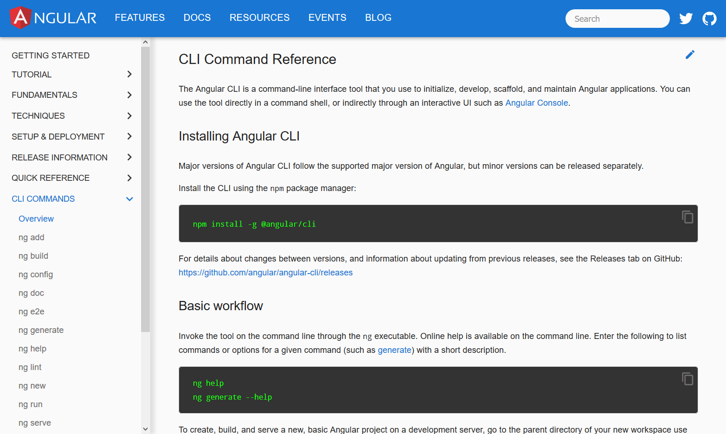Open the ng generate command page
726x434 pixels.
pos(41,330)
